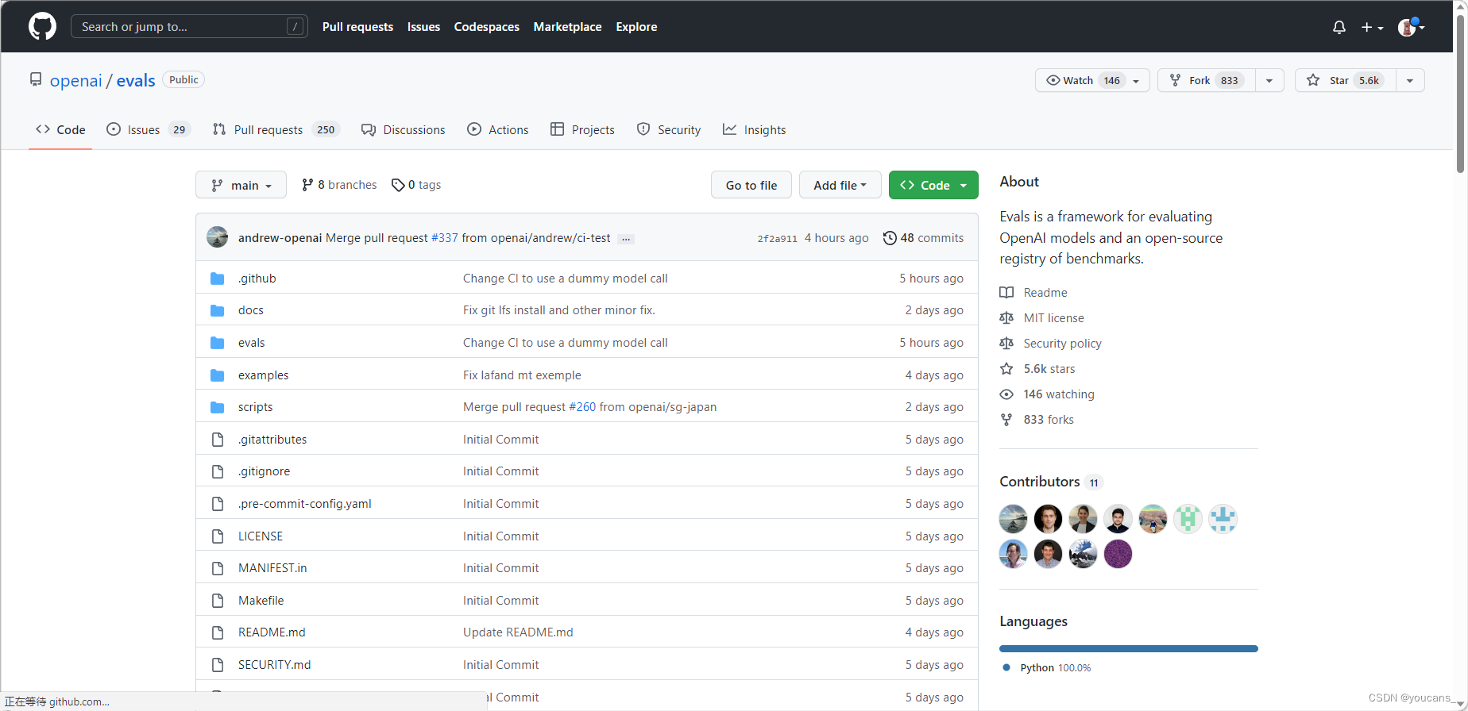Click the .pre-commit-config.yaml file icon

pos(217,504)
